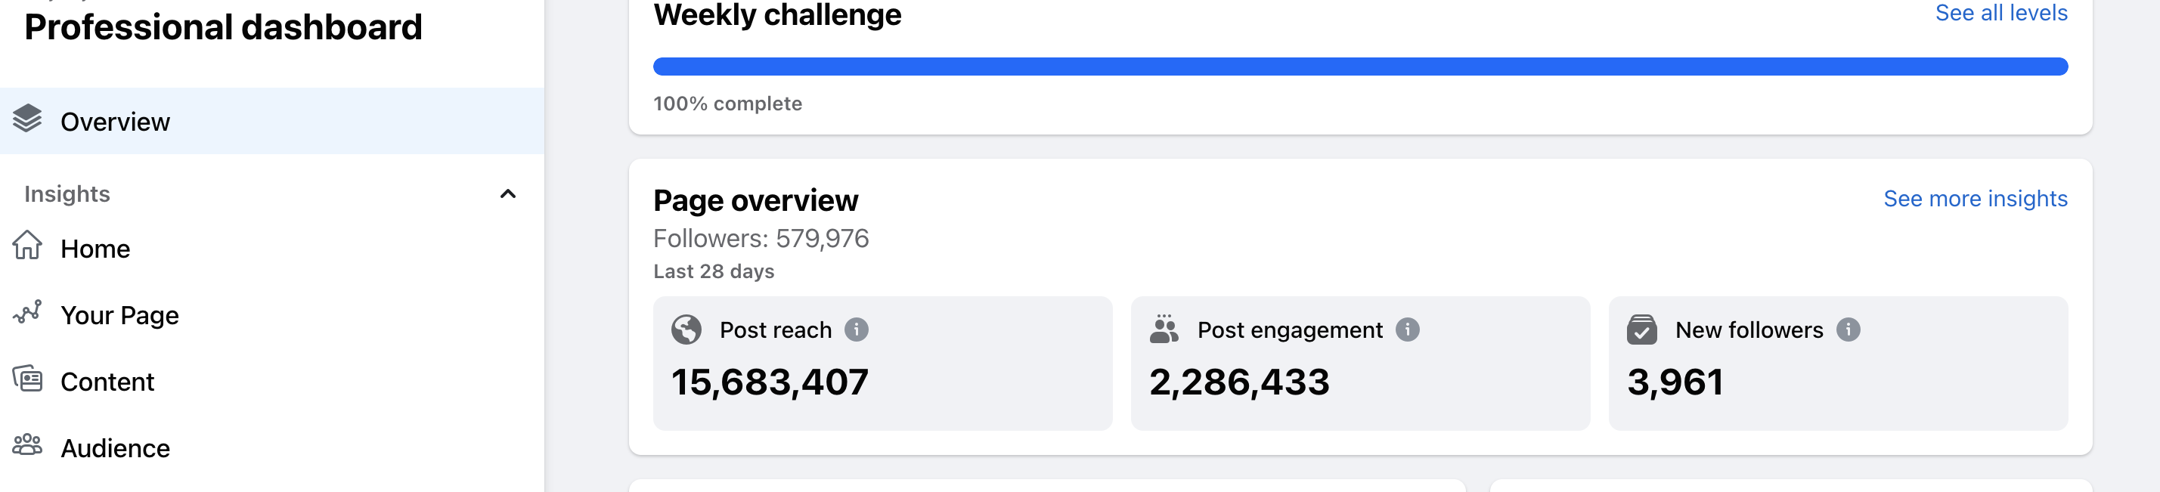Select Audience in the sidebar
This screenshot has height=492, width=2160.
tap(115, 448)
